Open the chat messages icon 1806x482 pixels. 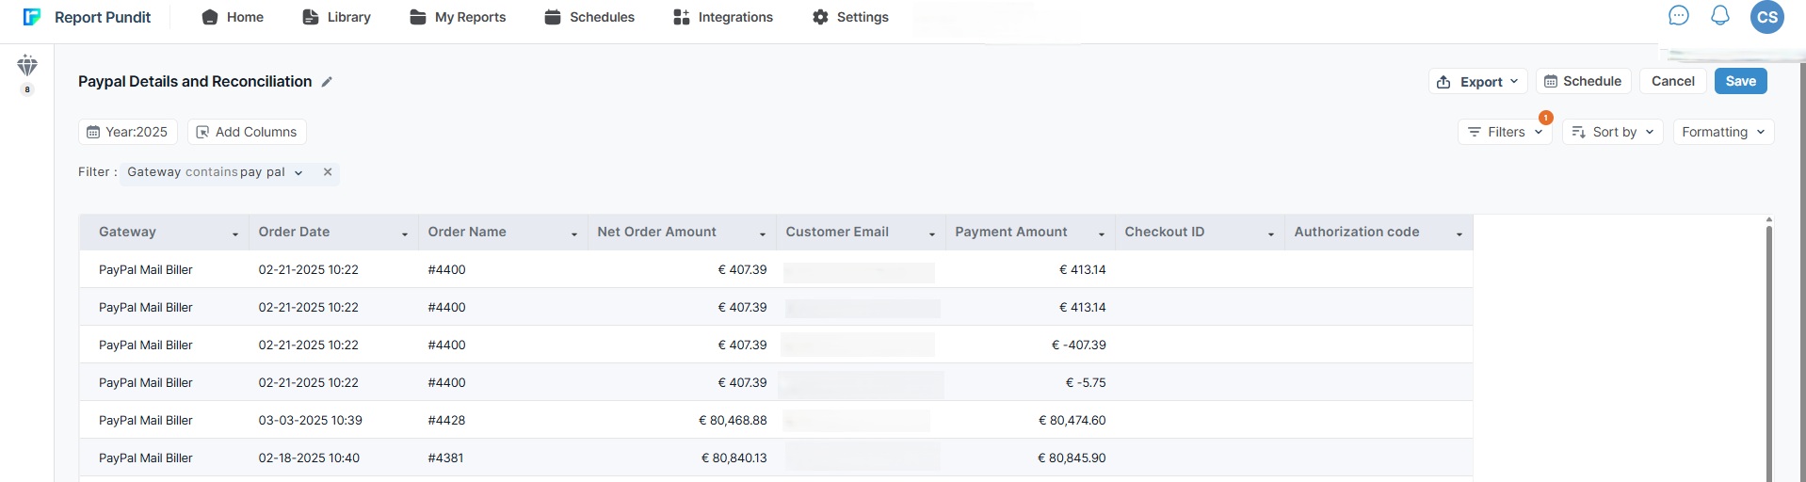1679,16
